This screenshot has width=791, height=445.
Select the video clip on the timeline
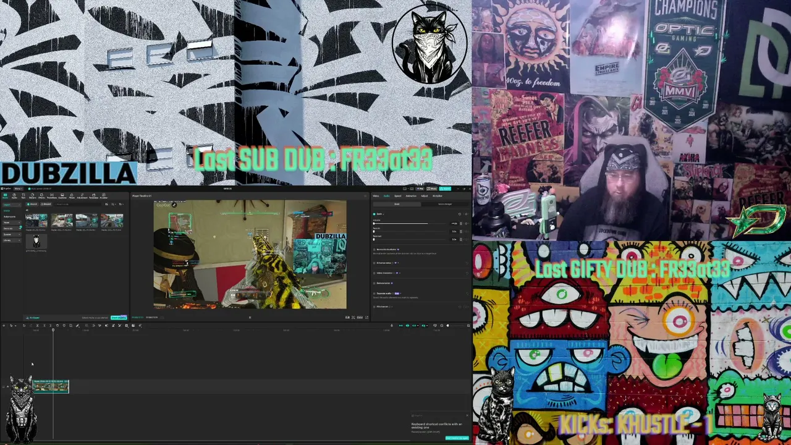51,386
